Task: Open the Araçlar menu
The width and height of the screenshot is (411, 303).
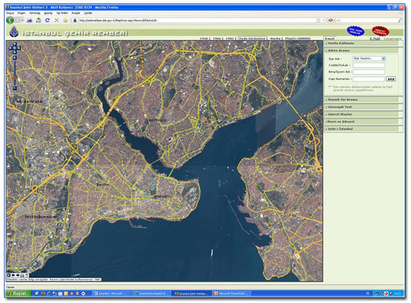Action: (x=76, y=13)
